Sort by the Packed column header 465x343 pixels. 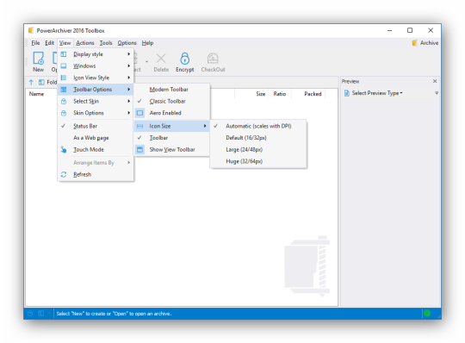click(x=313, y=94)
